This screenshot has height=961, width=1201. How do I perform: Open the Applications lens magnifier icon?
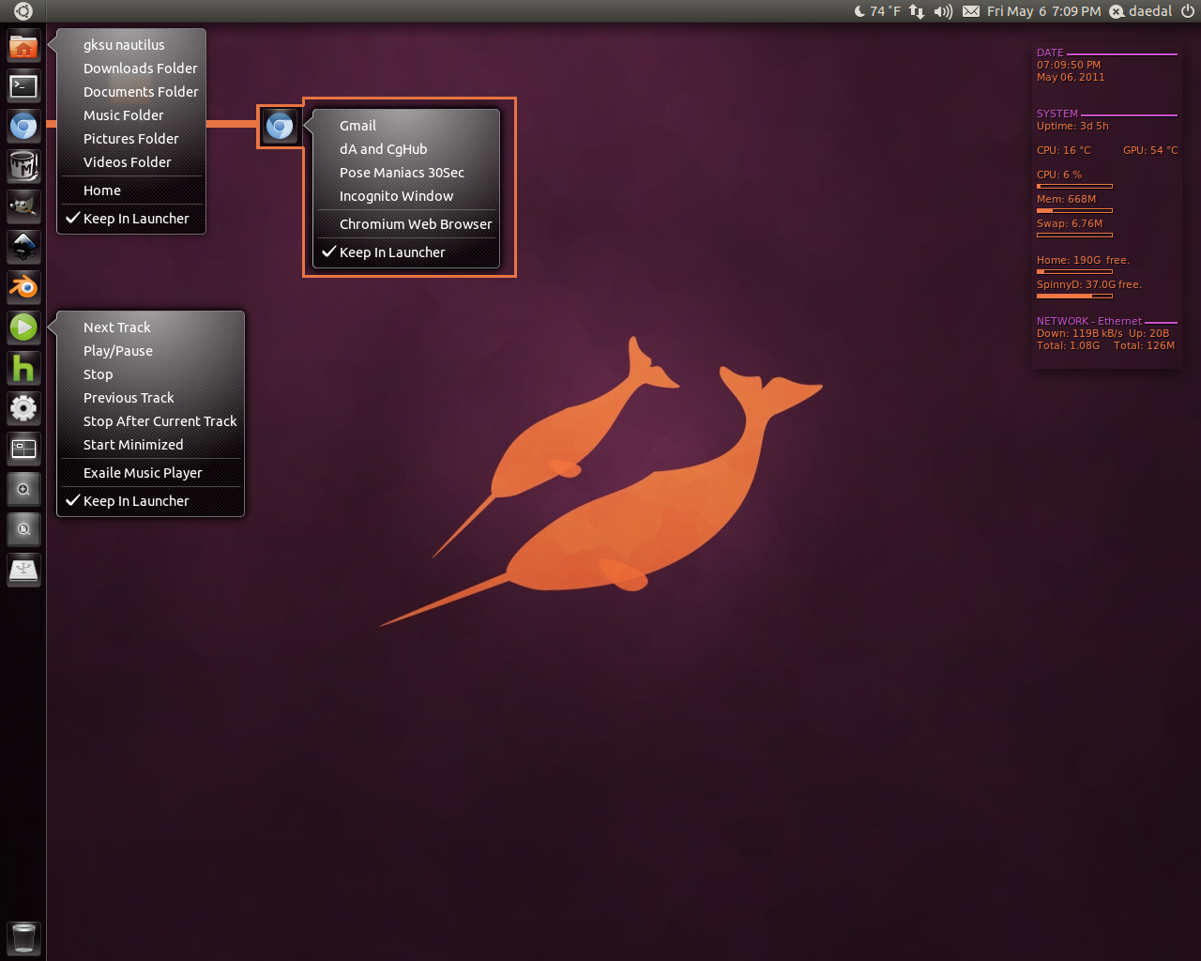point(23,489)
